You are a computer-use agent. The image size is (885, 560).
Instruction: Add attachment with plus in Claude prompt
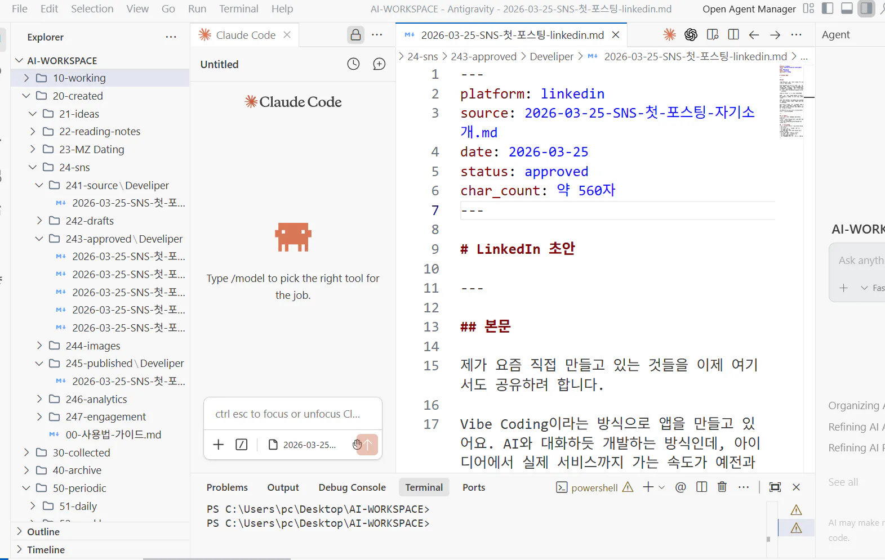coord(219,445)
